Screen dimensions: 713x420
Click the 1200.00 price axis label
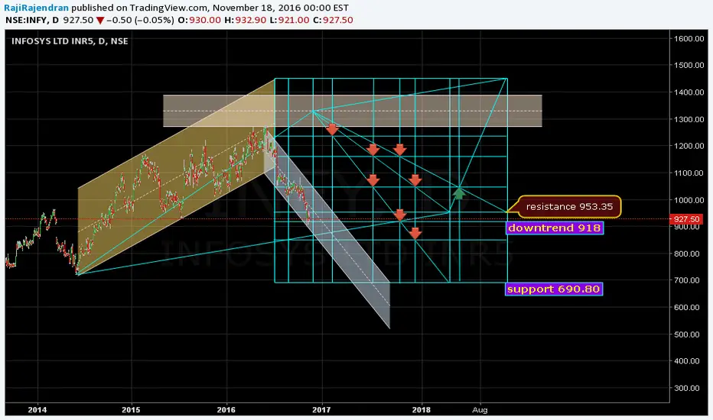(x=689, y=146)
